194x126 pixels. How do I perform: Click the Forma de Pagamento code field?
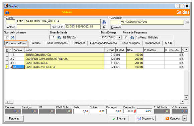point(125,37)
